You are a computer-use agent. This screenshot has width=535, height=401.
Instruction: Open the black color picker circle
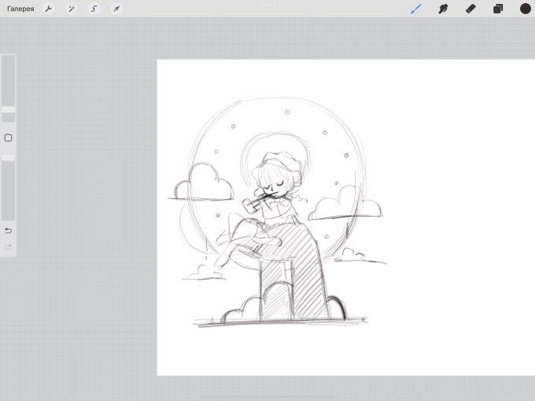coord(525,9)
